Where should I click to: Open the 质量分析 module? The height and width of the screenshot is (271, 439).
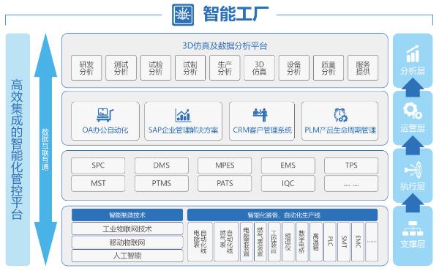click(x=329, y=68)
